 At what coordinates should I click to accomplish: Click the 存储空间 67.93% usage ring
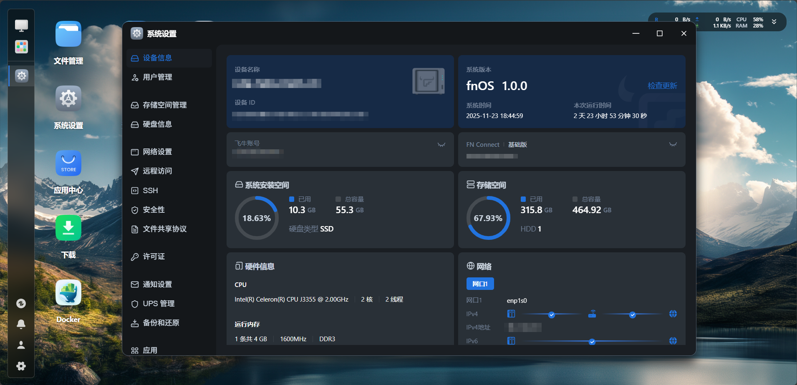[x=488, y=218]
